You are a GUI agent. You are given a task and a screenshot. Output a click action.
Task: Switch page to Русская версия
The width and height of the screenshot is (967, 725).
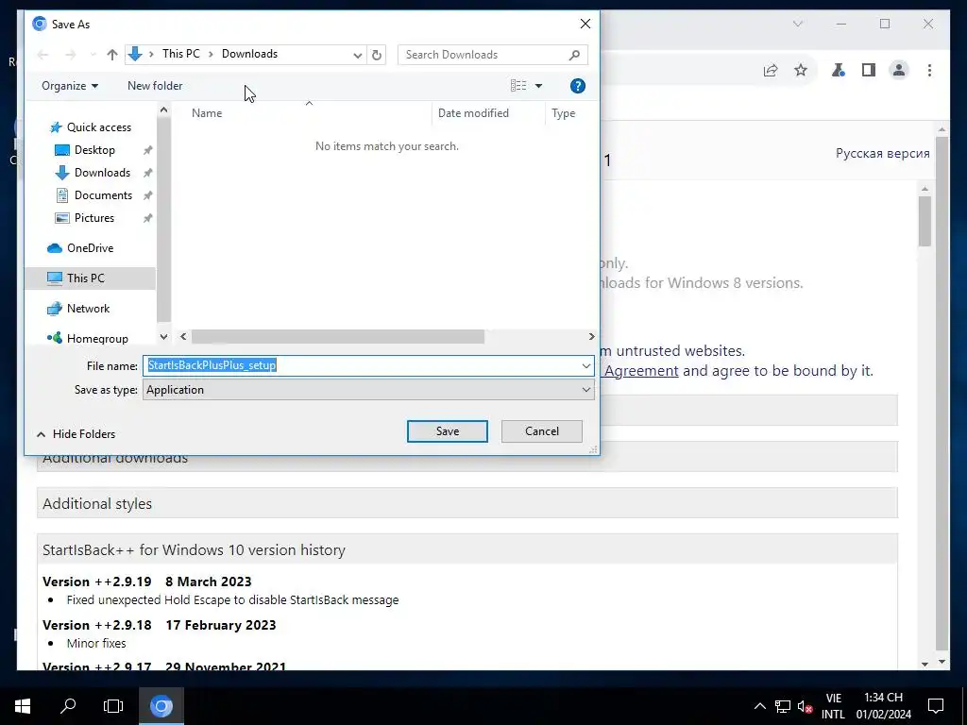pyautogui.click(x=883, y=154)
